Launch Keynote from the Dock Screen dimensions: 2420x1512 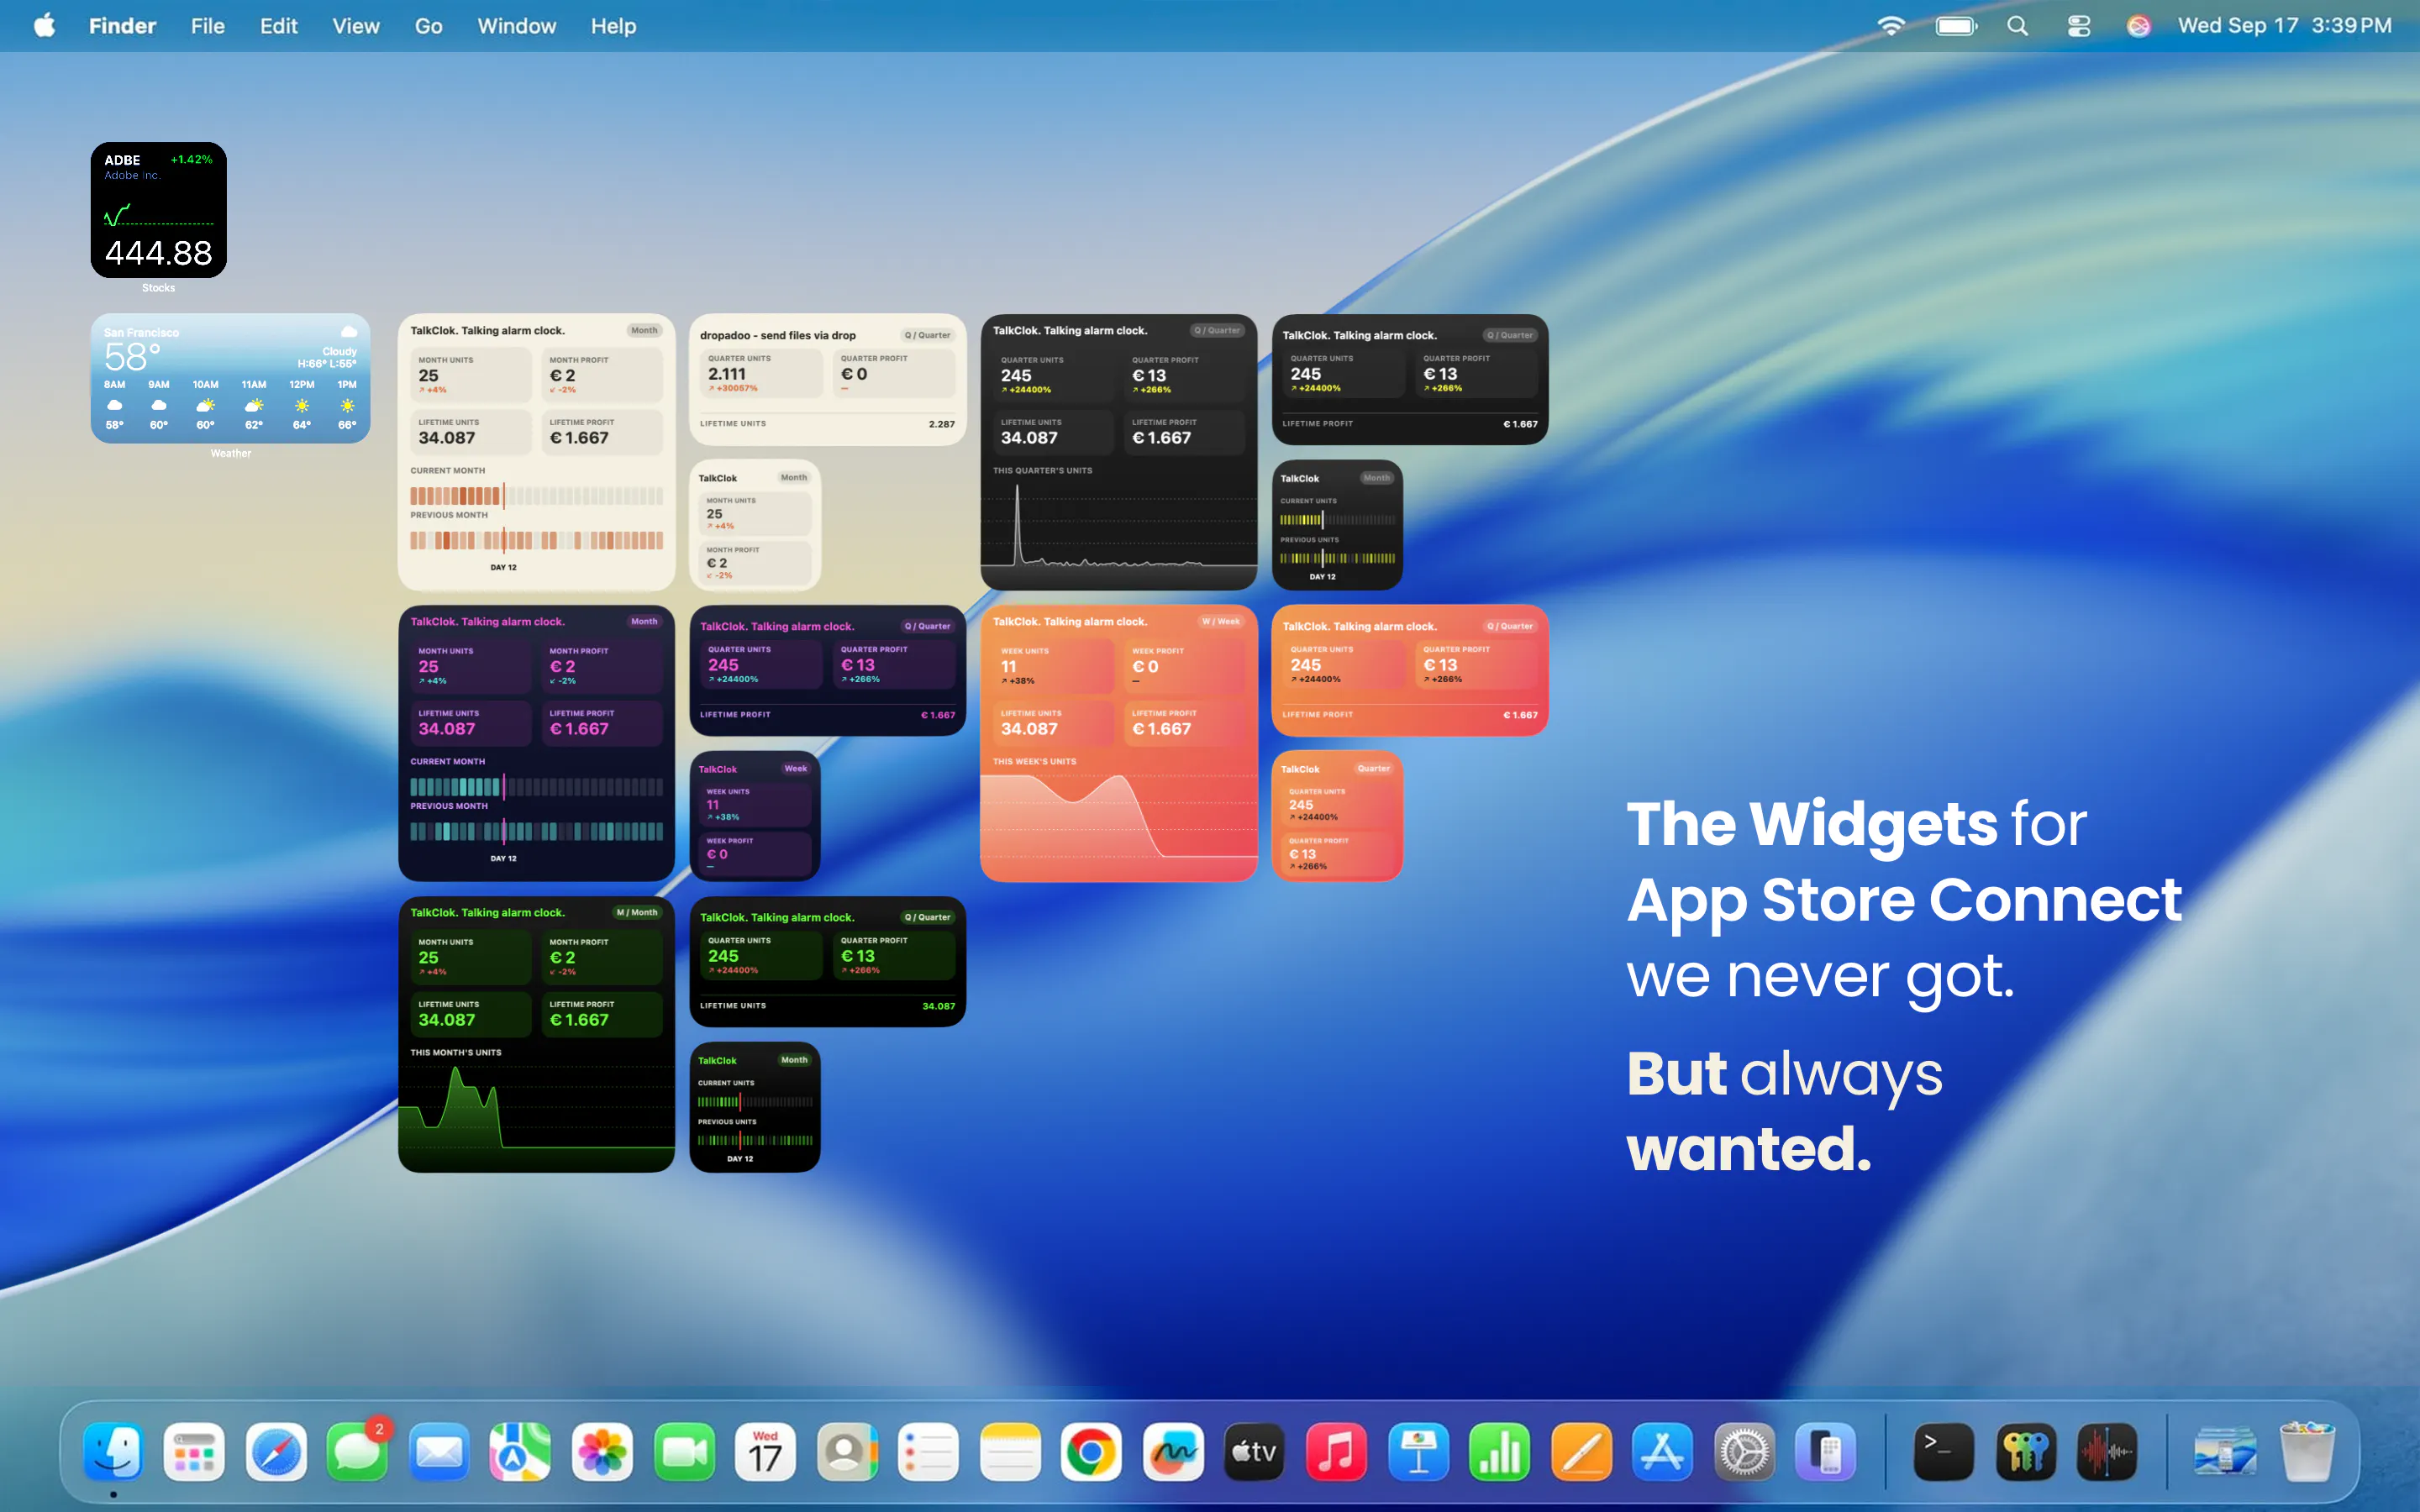coord(1418,1451)
